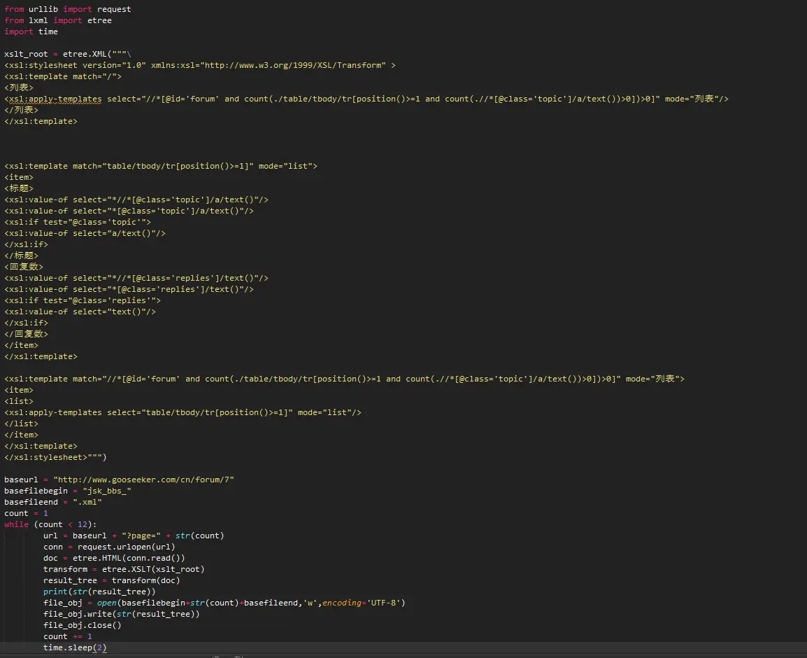The width and height of the screenshot is (807, 658).
Task: Click template match 'table/tbody/tr' mode="list" line
Action: 161,167
